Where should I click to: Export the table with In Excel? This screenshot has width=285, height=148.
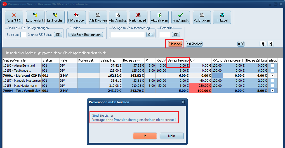[222, 17]
